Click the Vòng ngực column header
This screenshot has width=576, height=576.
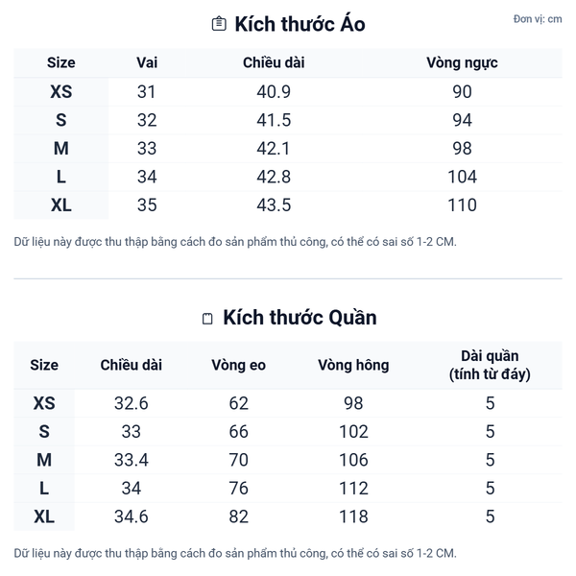point(462,63)
